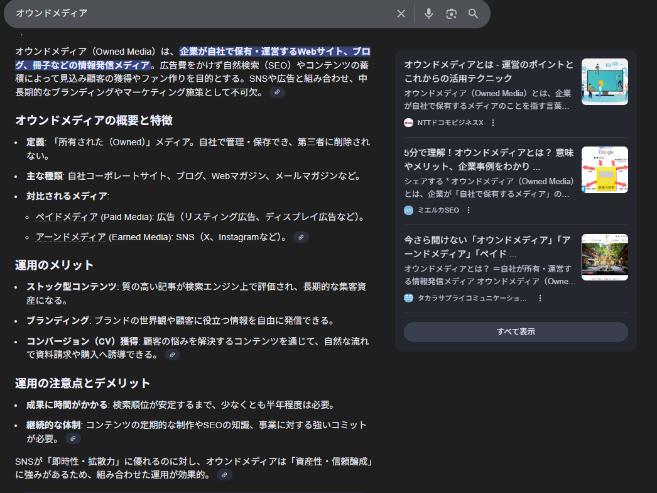657x493 pixels.
Task: Open the アーンドメディア underlined link
Action: [70, 237]
